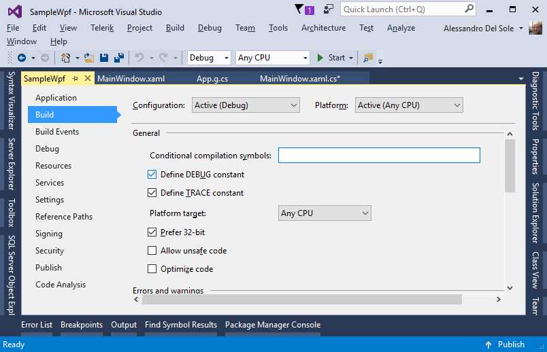The height and width of the screenshot is (352, 547).
Task: Open the Solution Explorer side panel
Action: (535, 213)
